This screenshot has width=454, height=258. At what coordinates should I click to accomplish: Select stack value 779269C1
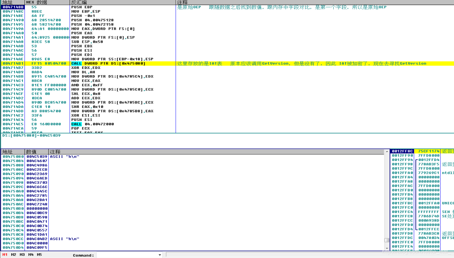click(429, 173)
